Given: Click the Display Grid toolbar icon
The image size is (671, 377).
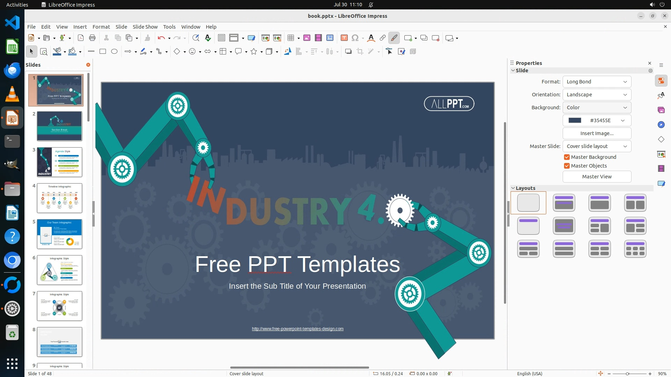Looking at the screenshot, I should click(221, 38).
